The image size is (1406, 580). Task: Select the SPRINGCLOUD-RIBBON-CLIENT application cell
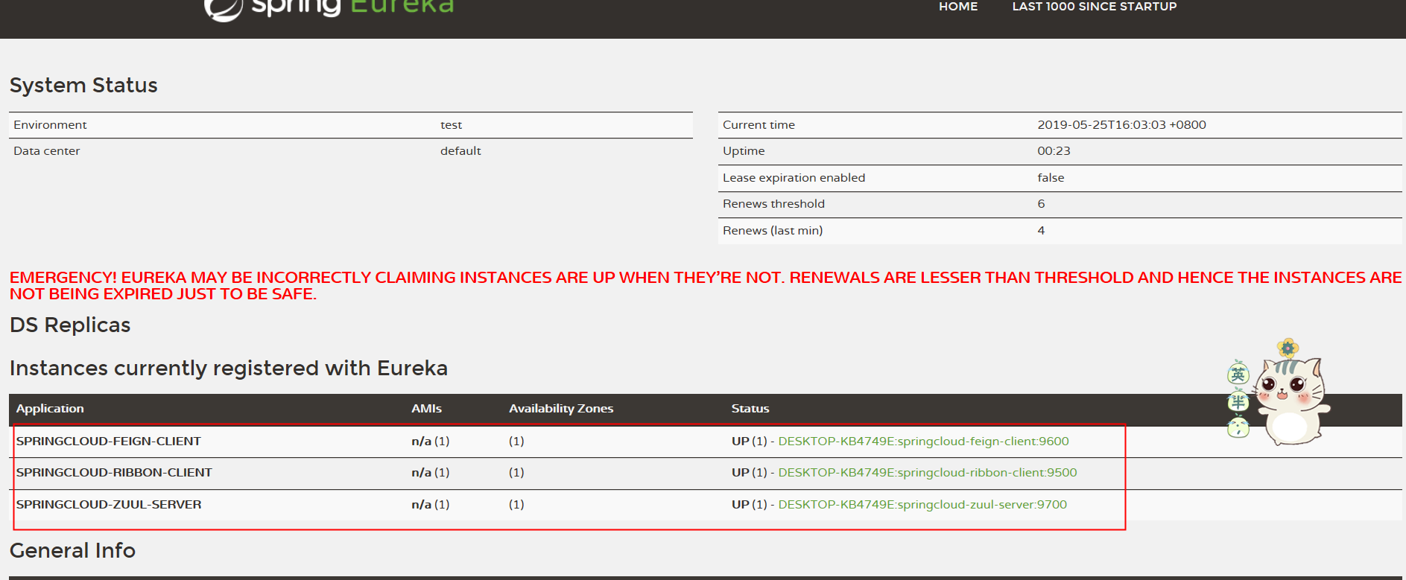(x=114, y=472)
